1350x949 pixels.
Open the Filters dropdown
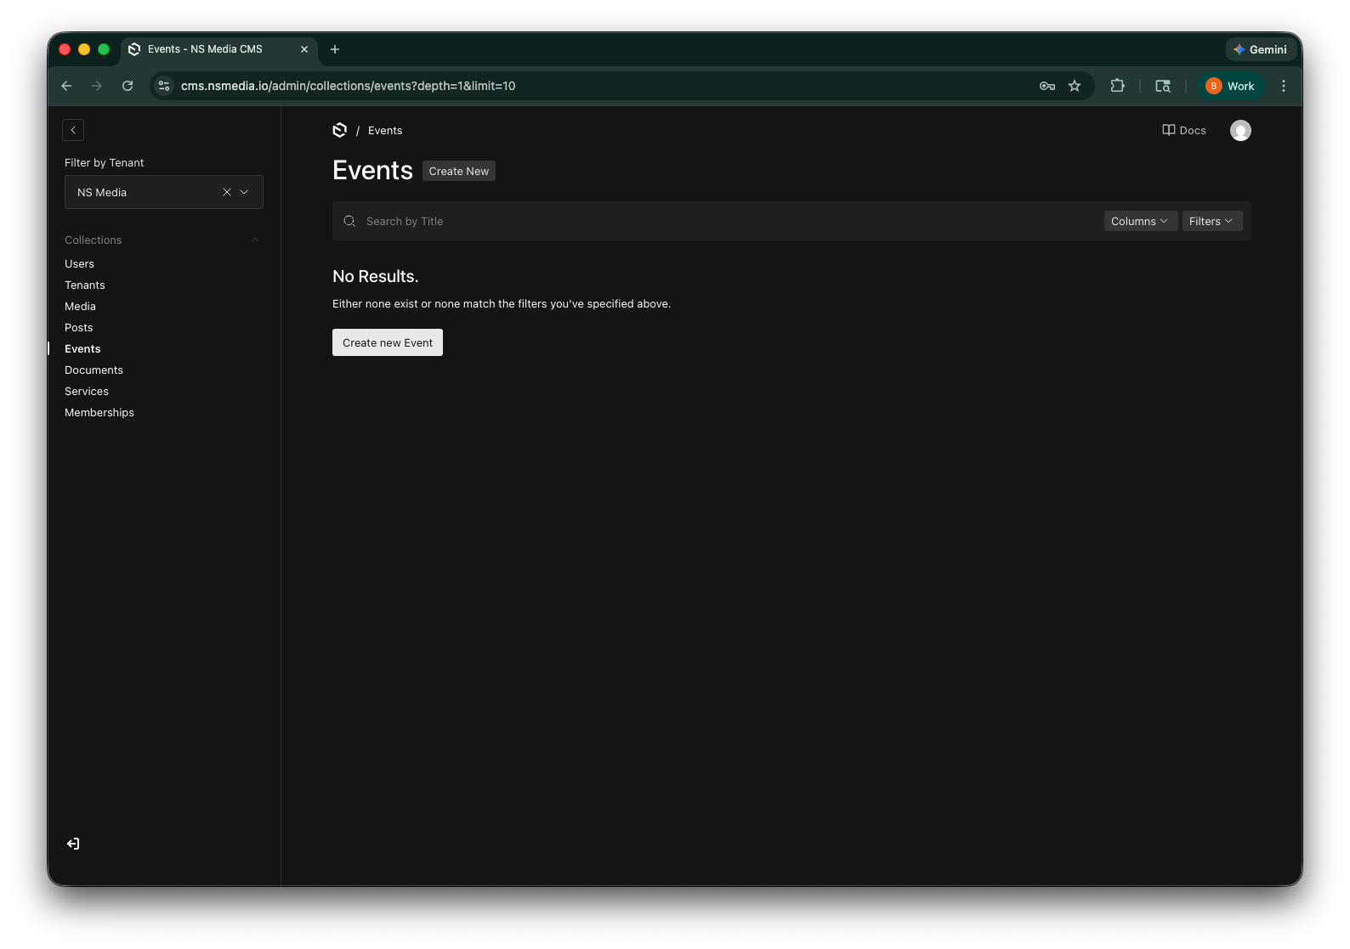pyautogui.click(x=1212, y=221)
